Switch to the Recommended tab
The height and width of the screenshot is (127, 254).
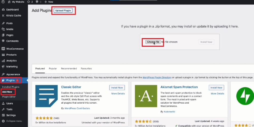pyautogui.click(x=69, y=69)
